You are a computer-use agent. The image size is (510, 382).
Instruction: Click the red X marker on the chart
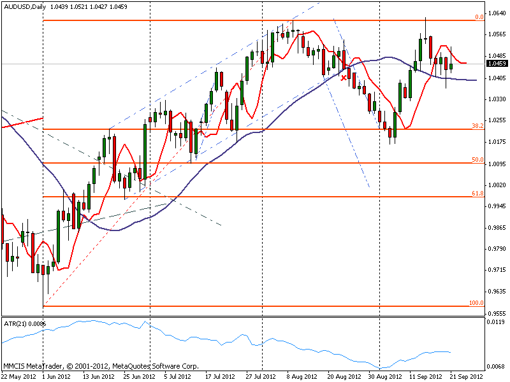(344, 78)
